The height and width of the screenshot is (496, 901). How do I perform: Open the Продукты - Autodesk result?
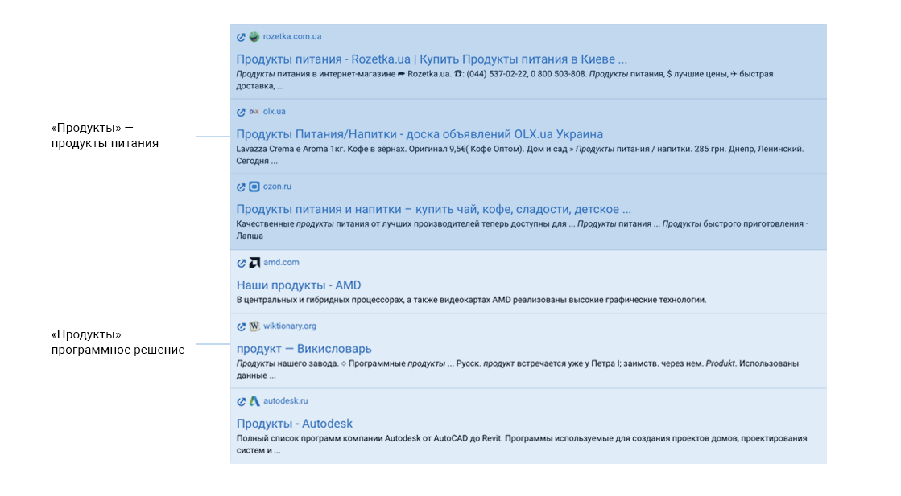click(294, 424)
